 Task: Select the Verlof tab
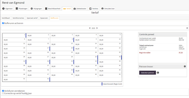pos(67,9)
